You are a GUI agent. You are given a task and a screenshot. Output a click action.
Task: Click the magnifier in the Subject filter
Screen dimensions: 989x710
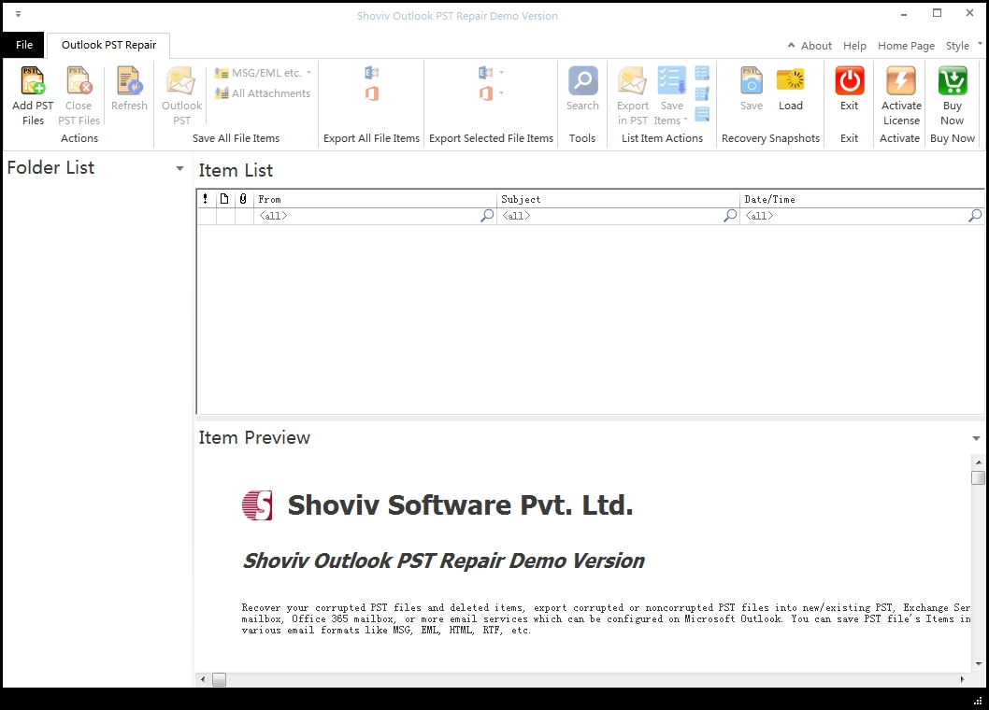click(x=730, y=216)
